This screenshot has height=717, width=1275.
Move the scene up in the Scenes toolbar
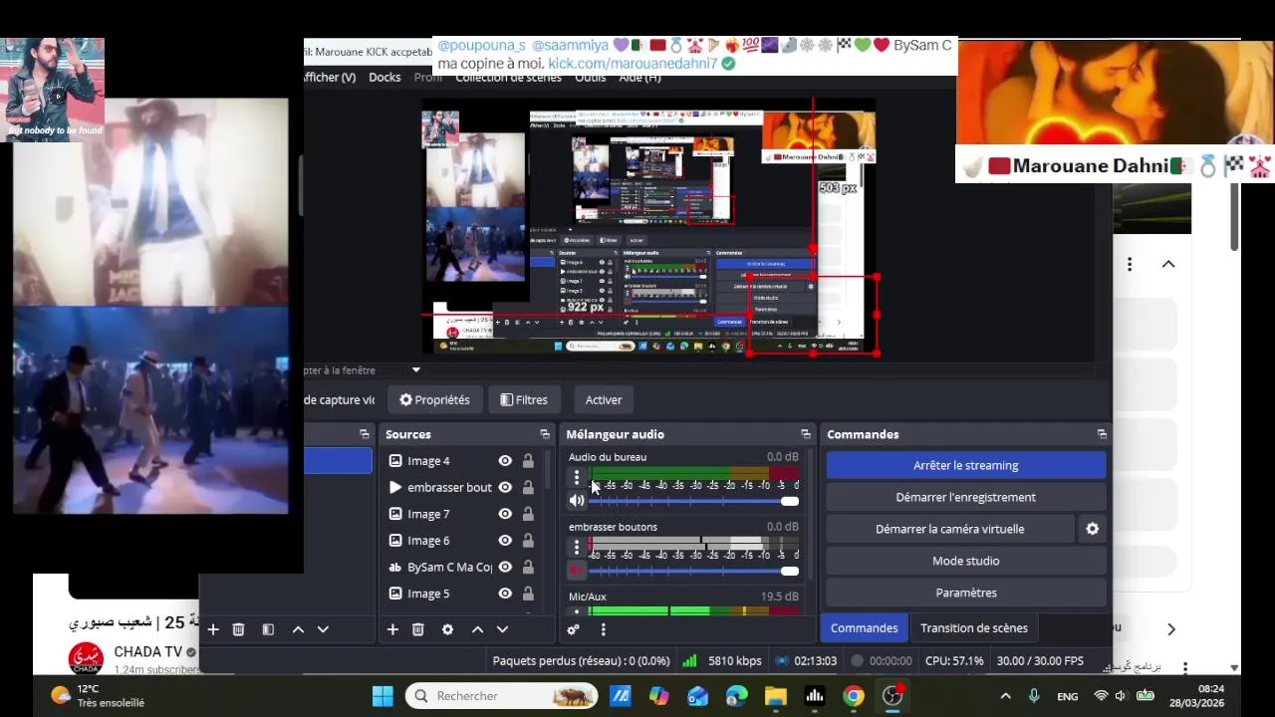point(298,629)
